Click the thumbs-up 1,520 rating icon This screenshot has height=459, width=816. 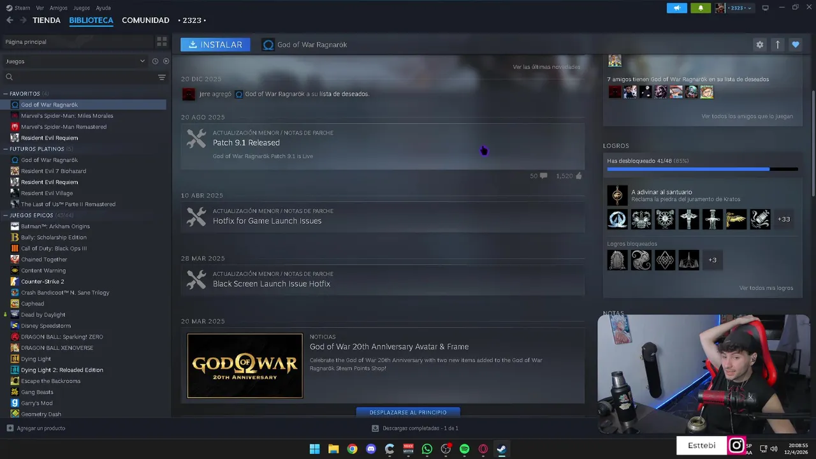579,176
